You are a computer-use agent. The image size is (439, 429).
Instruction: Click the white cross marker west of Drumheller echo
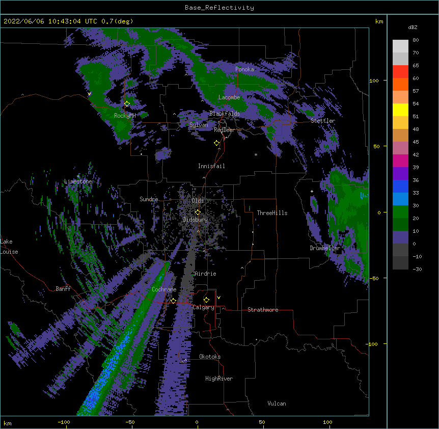(x=312, y=191)
